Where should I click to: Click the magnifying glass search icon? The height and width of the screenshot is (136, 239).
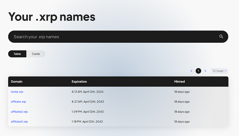coord(221,37)
